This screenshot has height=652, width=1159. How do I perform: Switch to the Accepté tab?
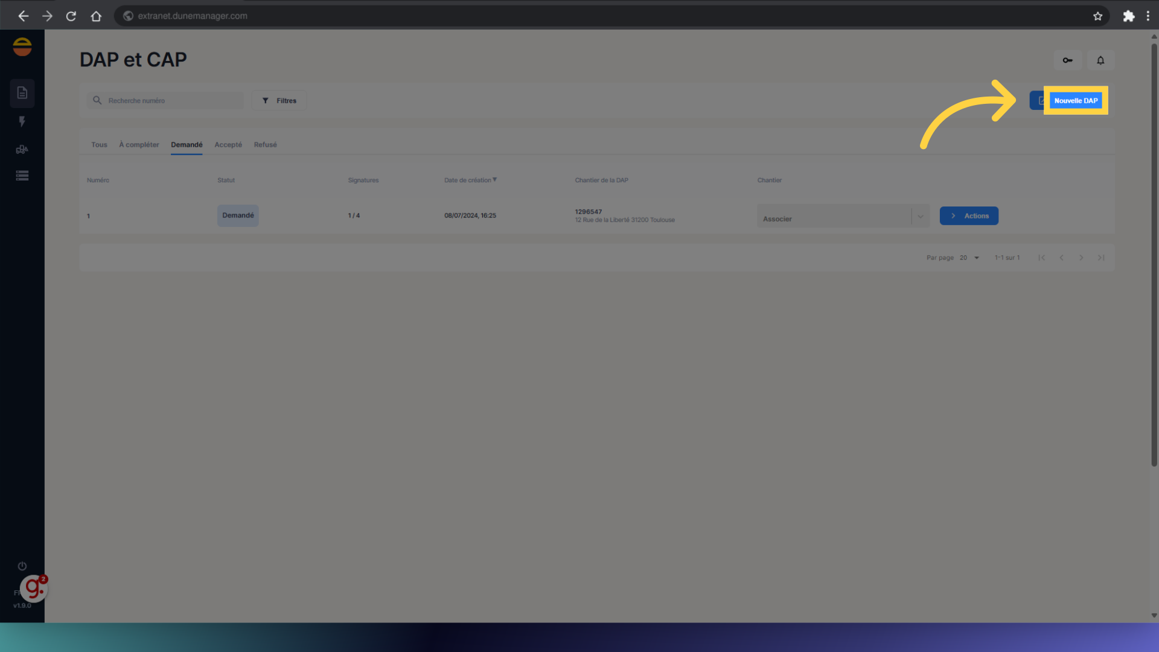pyautogui.click(x=228, y=145)
